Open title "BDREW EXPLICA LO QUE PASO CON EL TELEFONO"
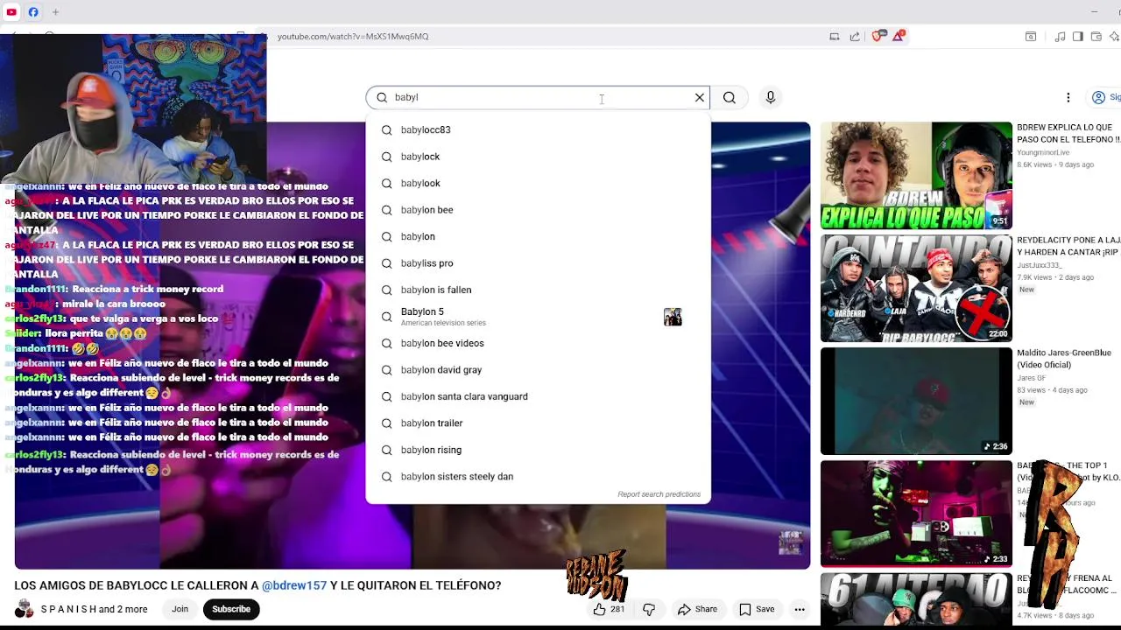Viewport: 1121px width, 630px height. coord(1068,133)
